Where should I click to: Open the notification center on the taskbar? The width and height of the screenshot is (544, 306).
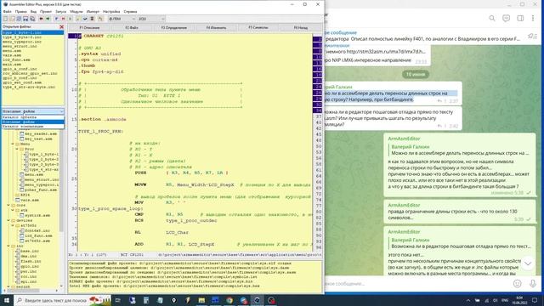coord(535,300)
